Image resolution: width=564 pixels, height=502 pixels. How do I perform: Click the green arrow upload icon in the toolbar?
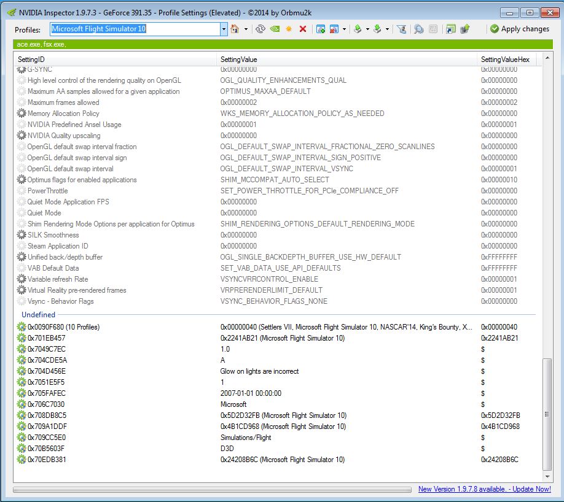coord(465,29)
